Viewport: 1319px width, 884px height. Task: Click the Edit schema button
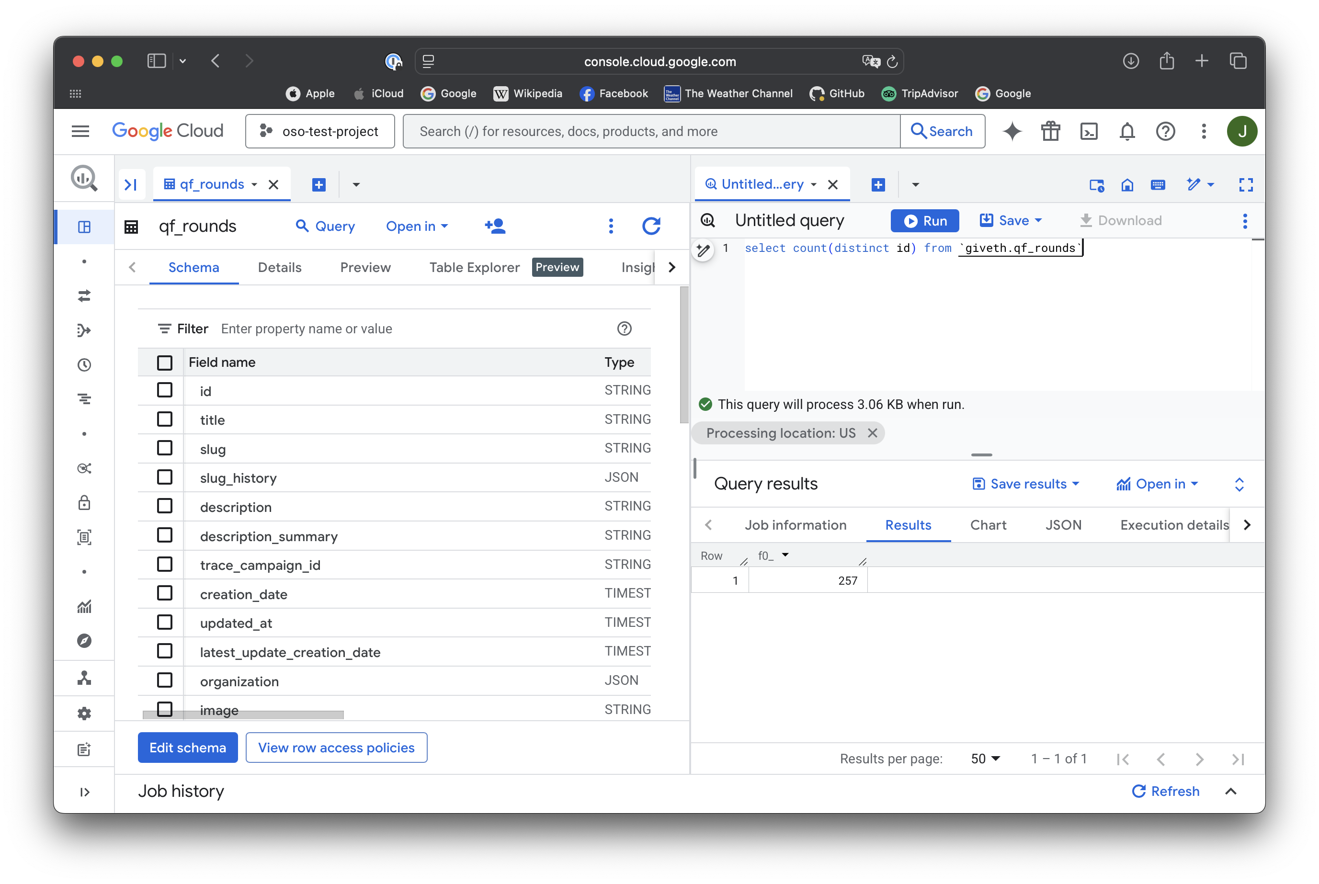click(x=188, y=748)
